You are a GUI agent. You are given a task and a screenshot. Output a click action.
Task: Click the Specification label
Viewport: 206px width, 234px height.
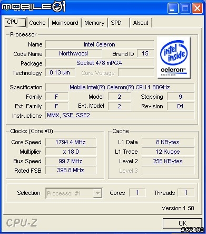point(26,87)
